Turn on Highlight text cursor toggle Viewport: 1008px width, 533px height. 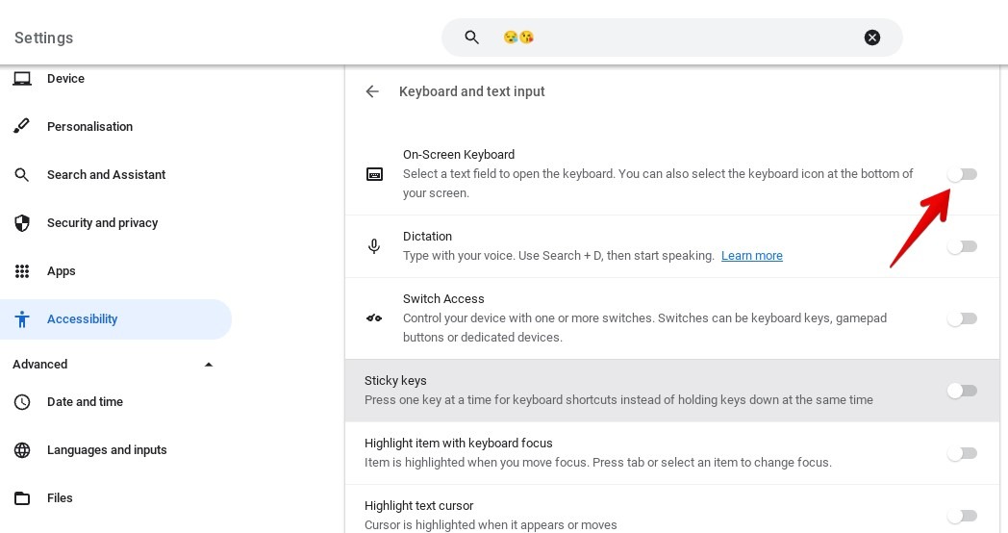click(x=963, y=516)
